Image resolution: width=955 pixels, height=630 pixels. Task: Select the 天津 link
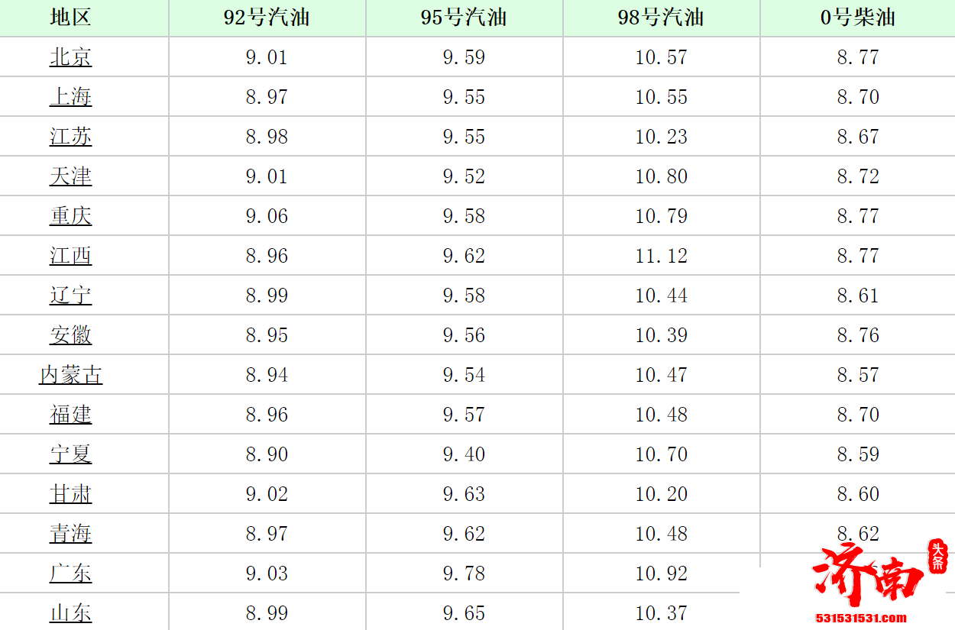(70, 176)
